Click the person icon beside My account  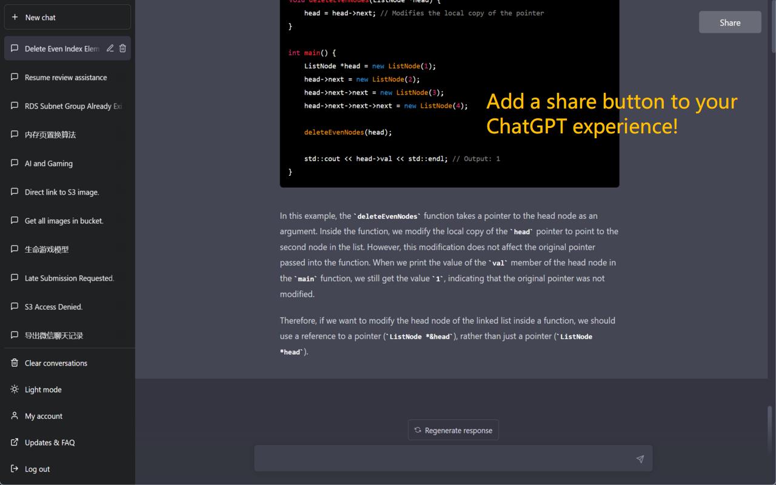pyautogui.click(x=14, y=416)
